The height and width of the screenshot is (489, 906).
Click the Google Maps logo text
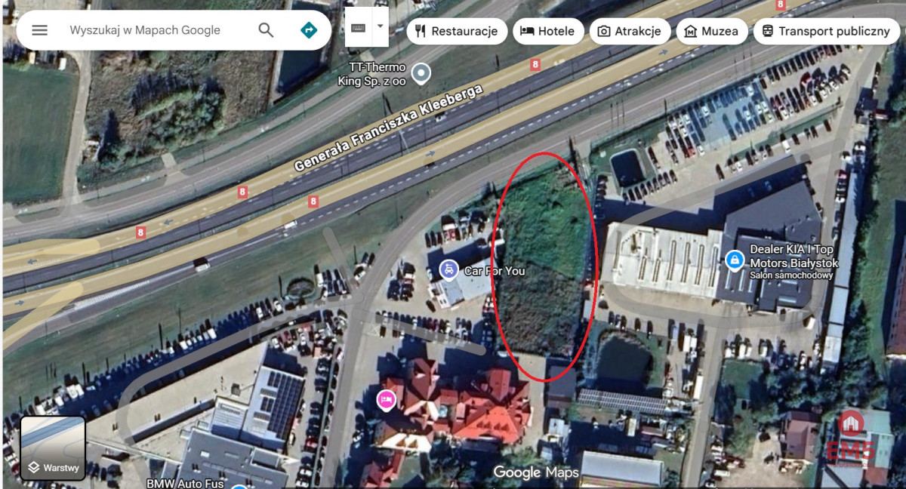[x=536, y=472]
